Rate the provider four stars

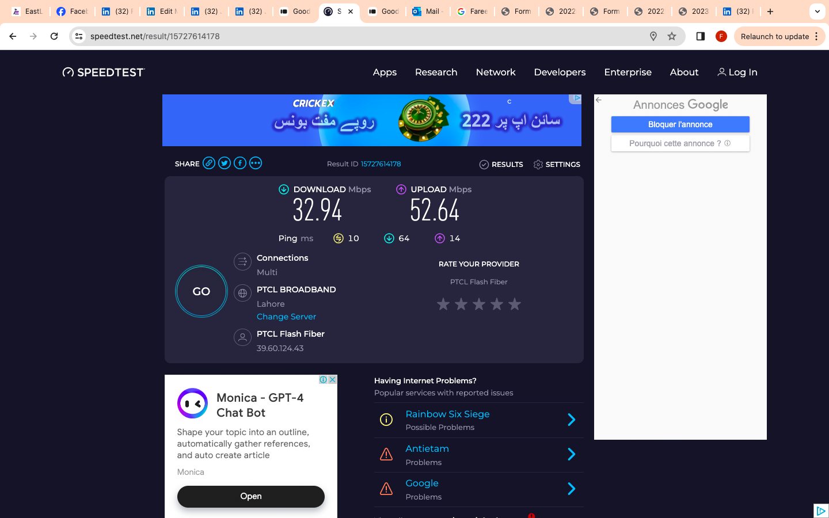click(497, 304)
